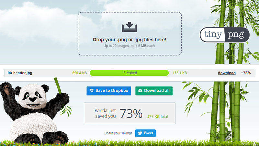
Task: Open the download link for 00-header.jpg
Action: point(227,73)
